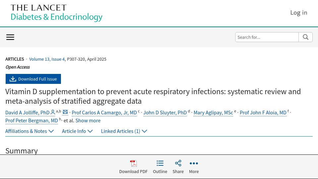Click the envelope email icon beside David Jolliffe
318x179 pixels.
[65, 112]
